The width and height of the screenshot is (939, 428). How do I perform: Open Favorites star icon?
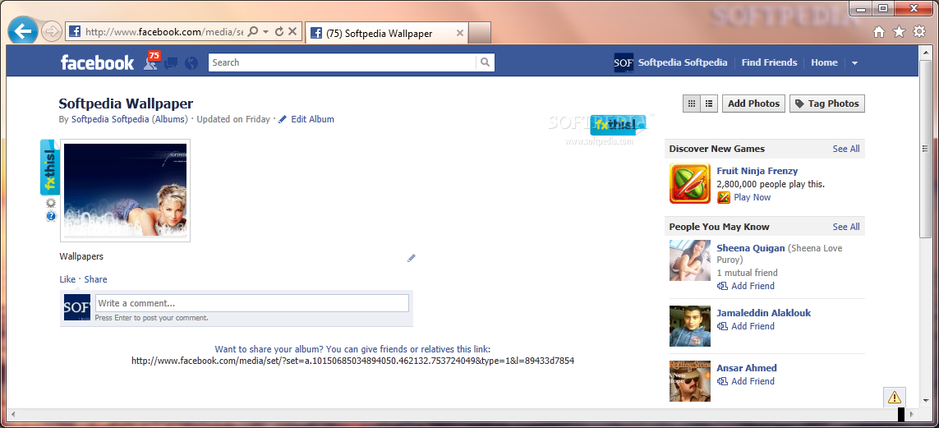point(899,32)
